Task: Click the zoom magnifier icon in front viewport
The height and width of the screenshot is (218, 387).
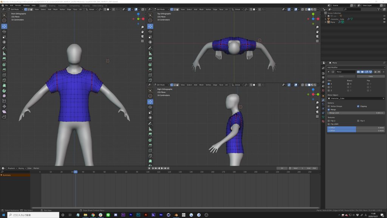Action: (142, 26)
